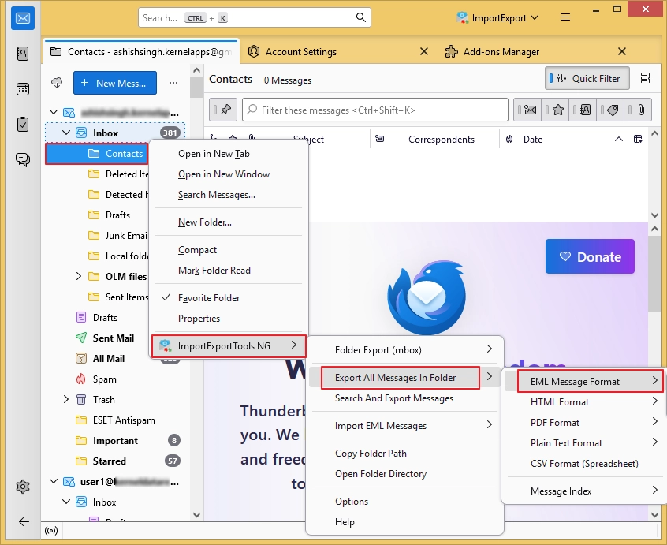Close the Add-ons Manager tab
The height and width of the screenshot is (545, 667).
[622, 51]
